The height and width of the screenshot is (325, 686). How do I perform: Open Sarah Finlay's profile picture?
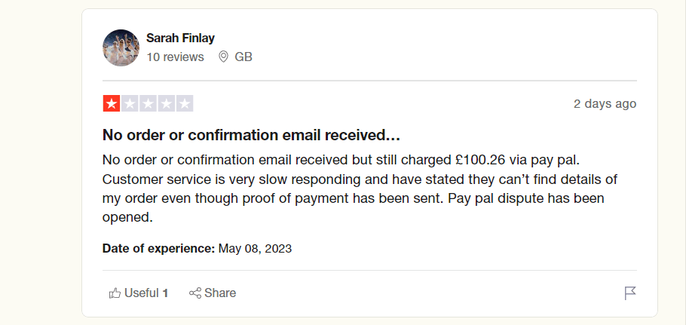coord(121,48)
